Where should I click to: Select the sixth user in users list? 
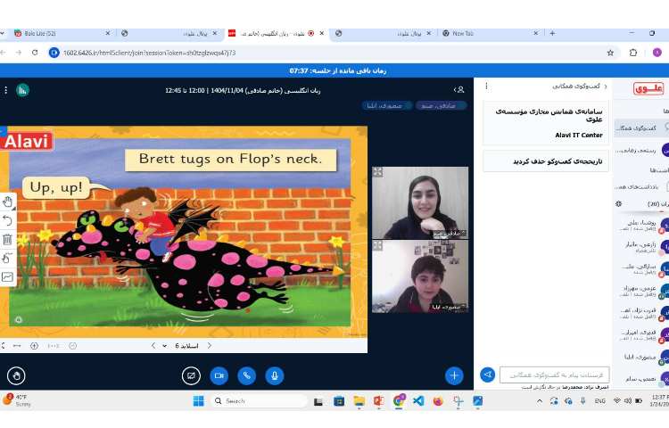[642, 334]
